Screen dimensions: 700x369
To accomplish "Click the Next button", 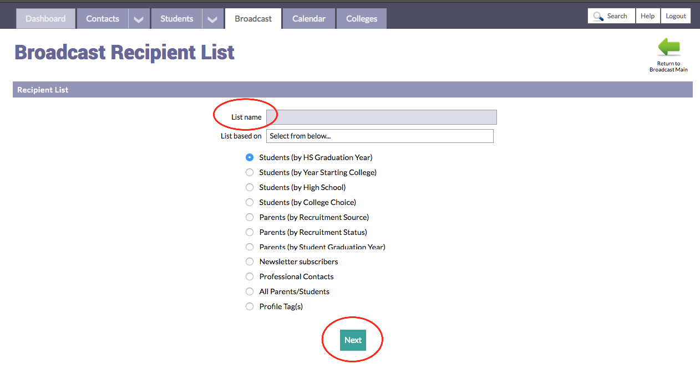I will coord(353,340).
